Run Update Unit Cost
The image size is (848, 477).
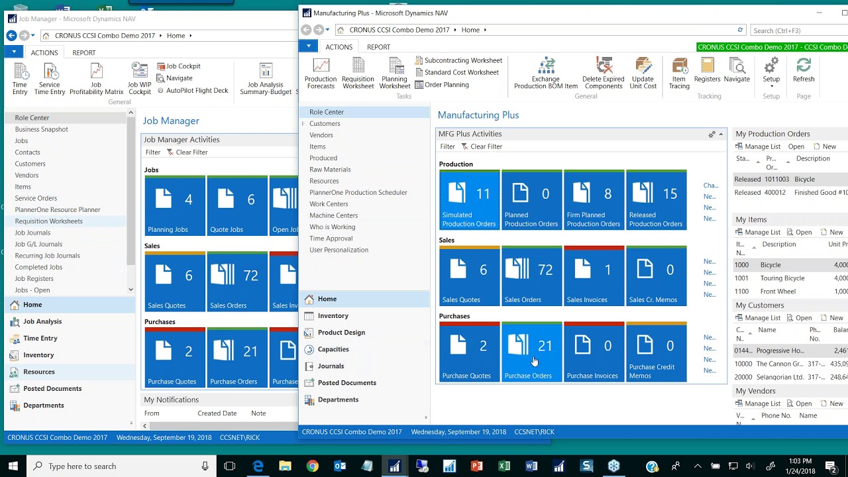pos(643,74)
